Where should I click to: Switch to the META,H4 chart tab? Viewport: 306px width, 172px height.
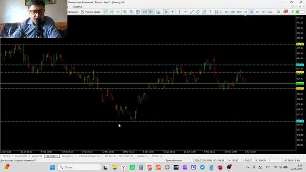point(110,156)
